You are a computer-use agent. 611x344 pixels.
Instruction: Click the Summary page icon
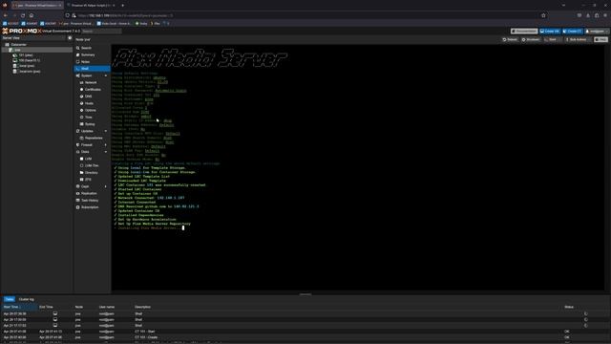[x=78, y=55]
